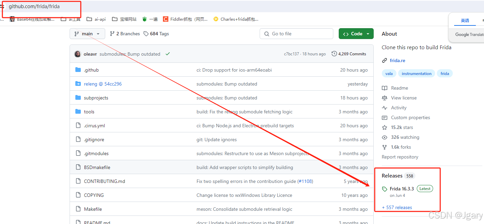Open the Releases 558 heading link

(398, 176)
